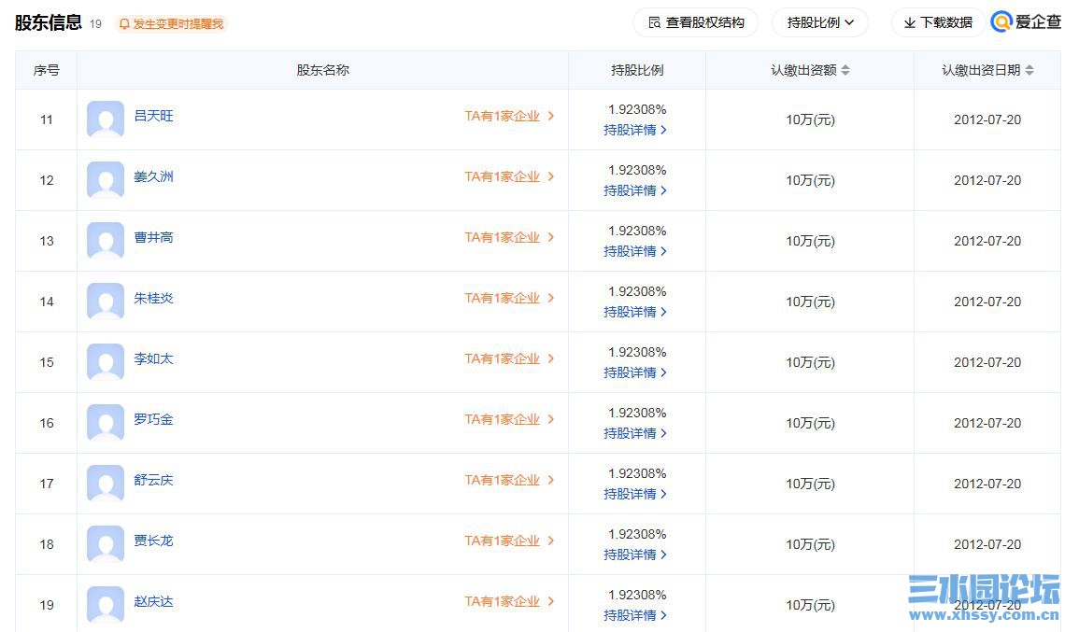
Task: Open the 持股比例 dropdown
Action: click(819, 21)
